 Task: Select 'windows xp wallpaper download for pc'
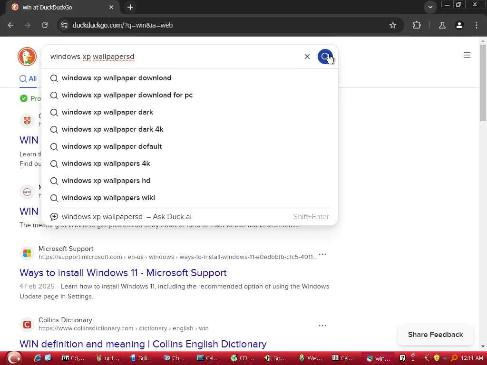[189, 95]
